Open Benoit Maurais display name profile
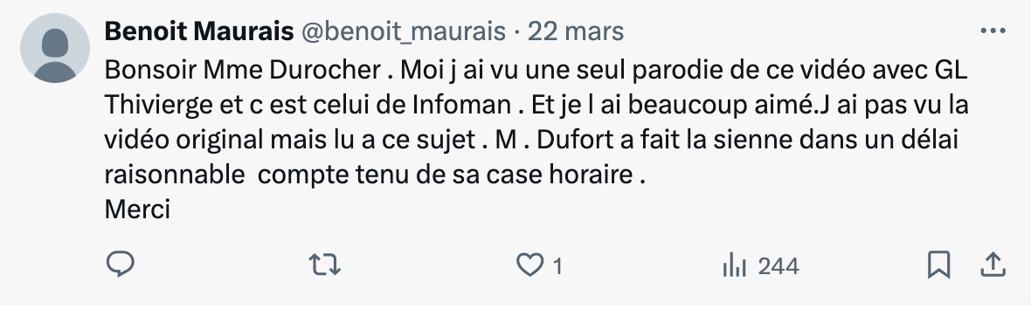 [198, 31]
